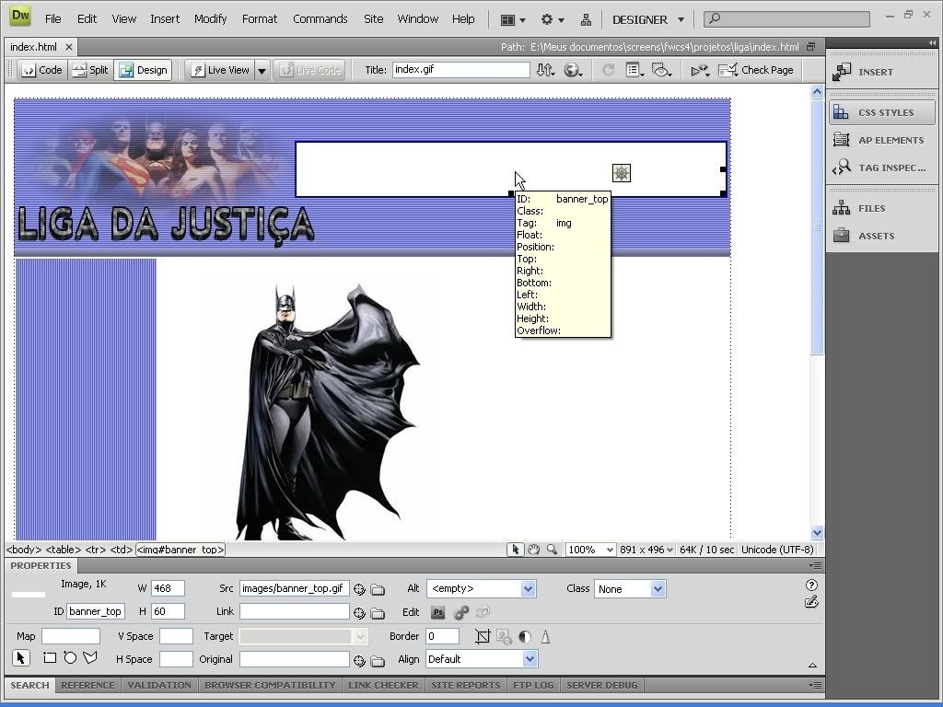Click the vertical scrollbar down arrow
943x707 pixels.
pyautogui.click(x=817, y=532)
